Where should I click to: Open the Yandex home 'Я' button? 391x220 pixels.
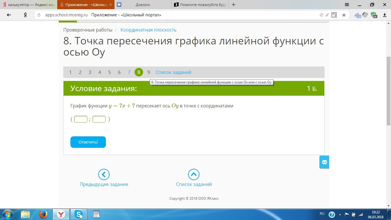coord(25,15)
